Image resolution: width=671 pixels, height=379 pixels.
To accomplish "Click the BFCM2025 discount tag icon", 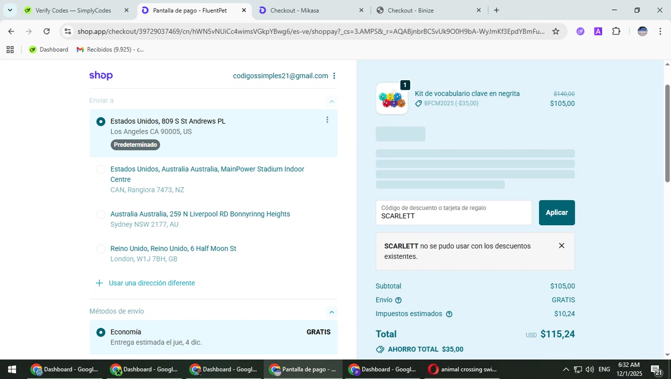I will point(418,103).
